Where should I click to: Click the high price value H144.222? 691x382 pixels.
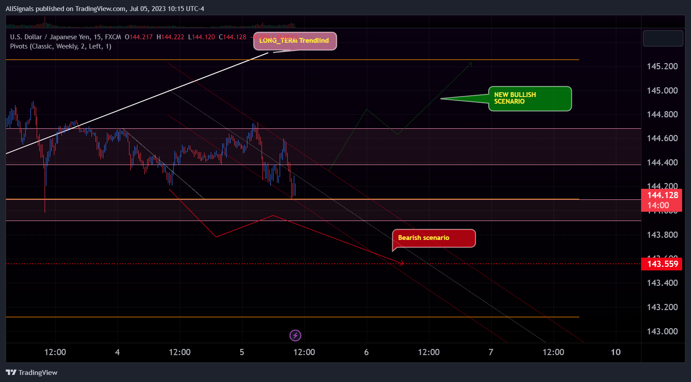coord(170,37)
